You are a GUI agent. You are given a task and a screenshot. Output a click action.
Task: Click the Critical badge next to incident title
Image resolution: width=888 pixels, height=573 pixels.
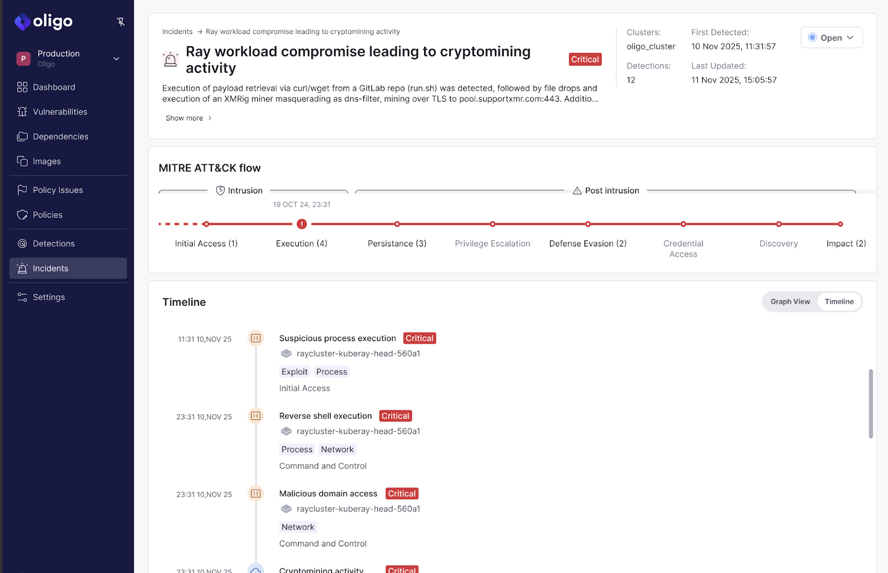pyautogui.click(x=585, y=59)
